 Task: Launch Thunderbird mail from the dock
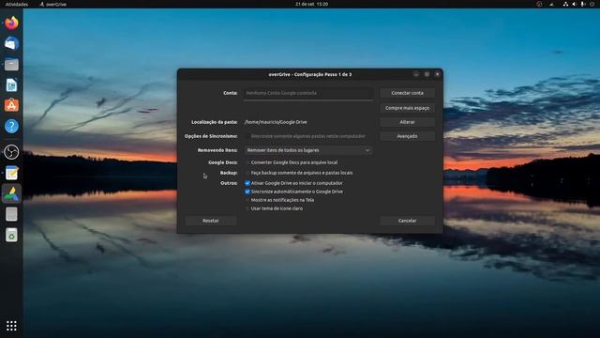(11, 44)
